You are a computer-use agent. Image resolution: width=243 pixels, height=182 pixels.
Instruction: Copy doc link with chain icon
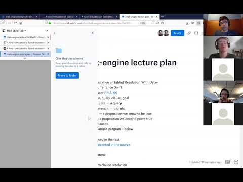pos(189,33)
